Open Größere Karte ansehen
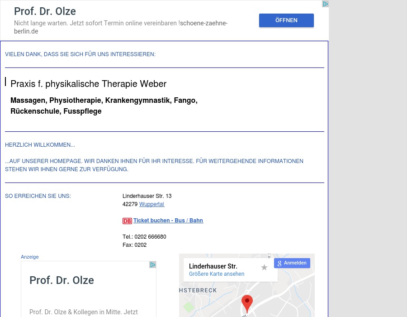 pos(217,274)
